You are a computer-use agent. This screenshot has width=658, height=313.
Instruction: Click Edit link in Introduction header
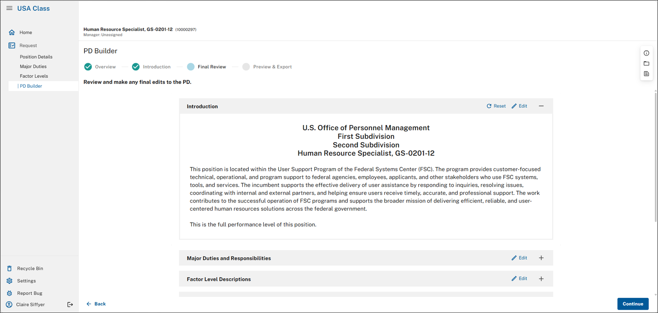tap(523, 106)
